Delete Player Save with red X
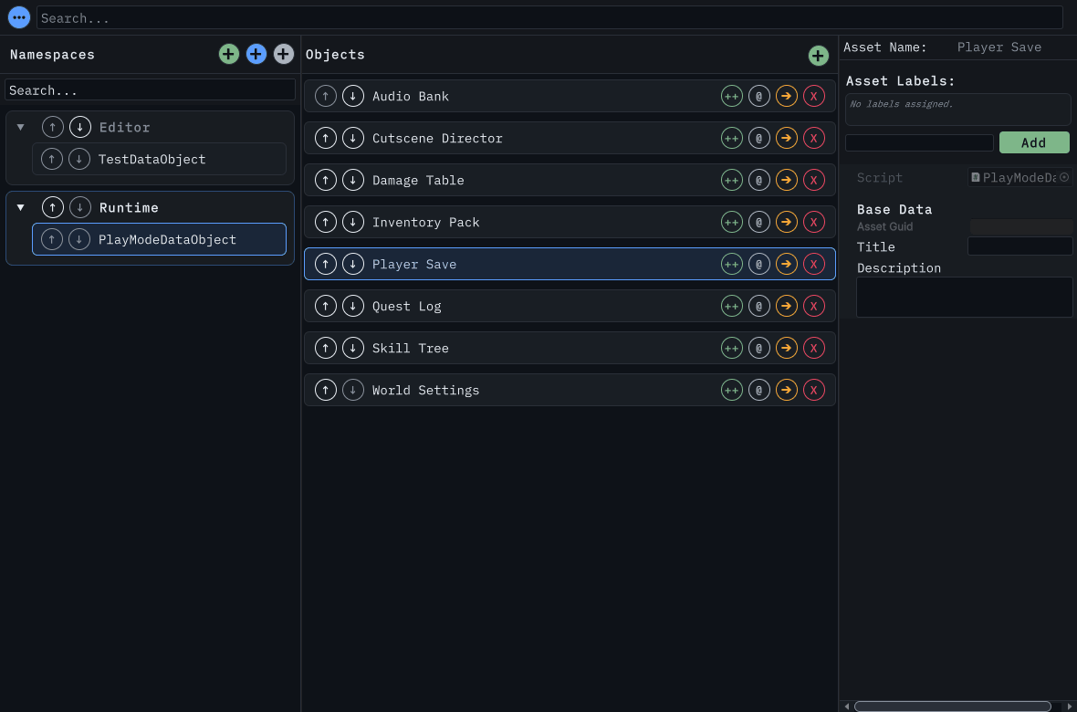Image resolution: width=1077 pixels, height=712 pixels. 814,264
